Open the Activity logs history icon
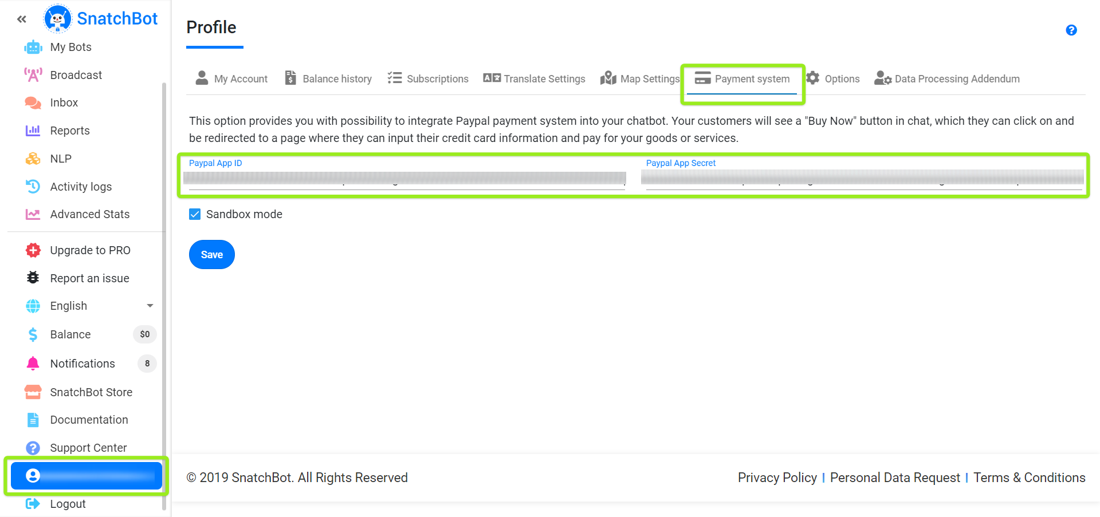 [33, 186]
